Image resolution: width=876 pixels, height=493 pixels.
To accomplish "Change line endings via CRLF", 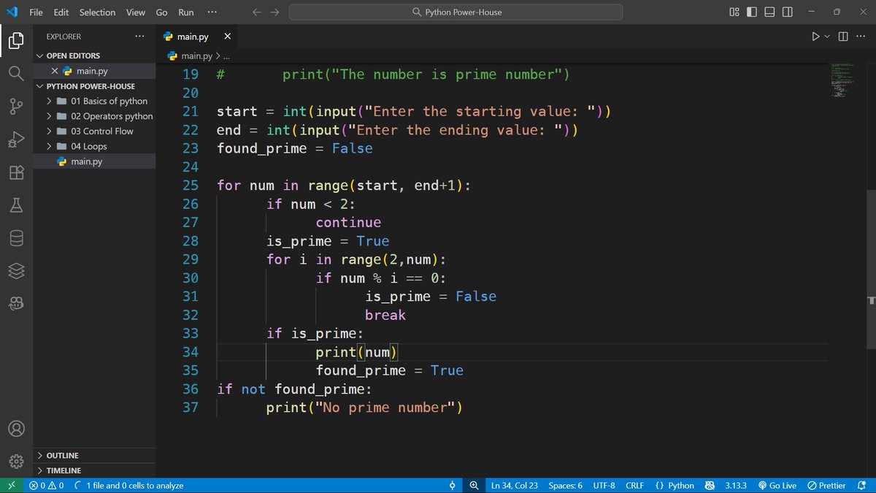I will point(634,486).
